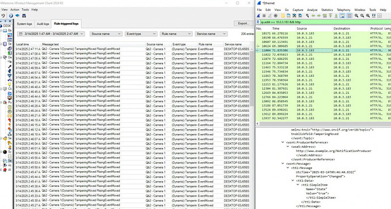
Task: Select the DESK root node in navigation tree
Action: [x=7, y=26]
